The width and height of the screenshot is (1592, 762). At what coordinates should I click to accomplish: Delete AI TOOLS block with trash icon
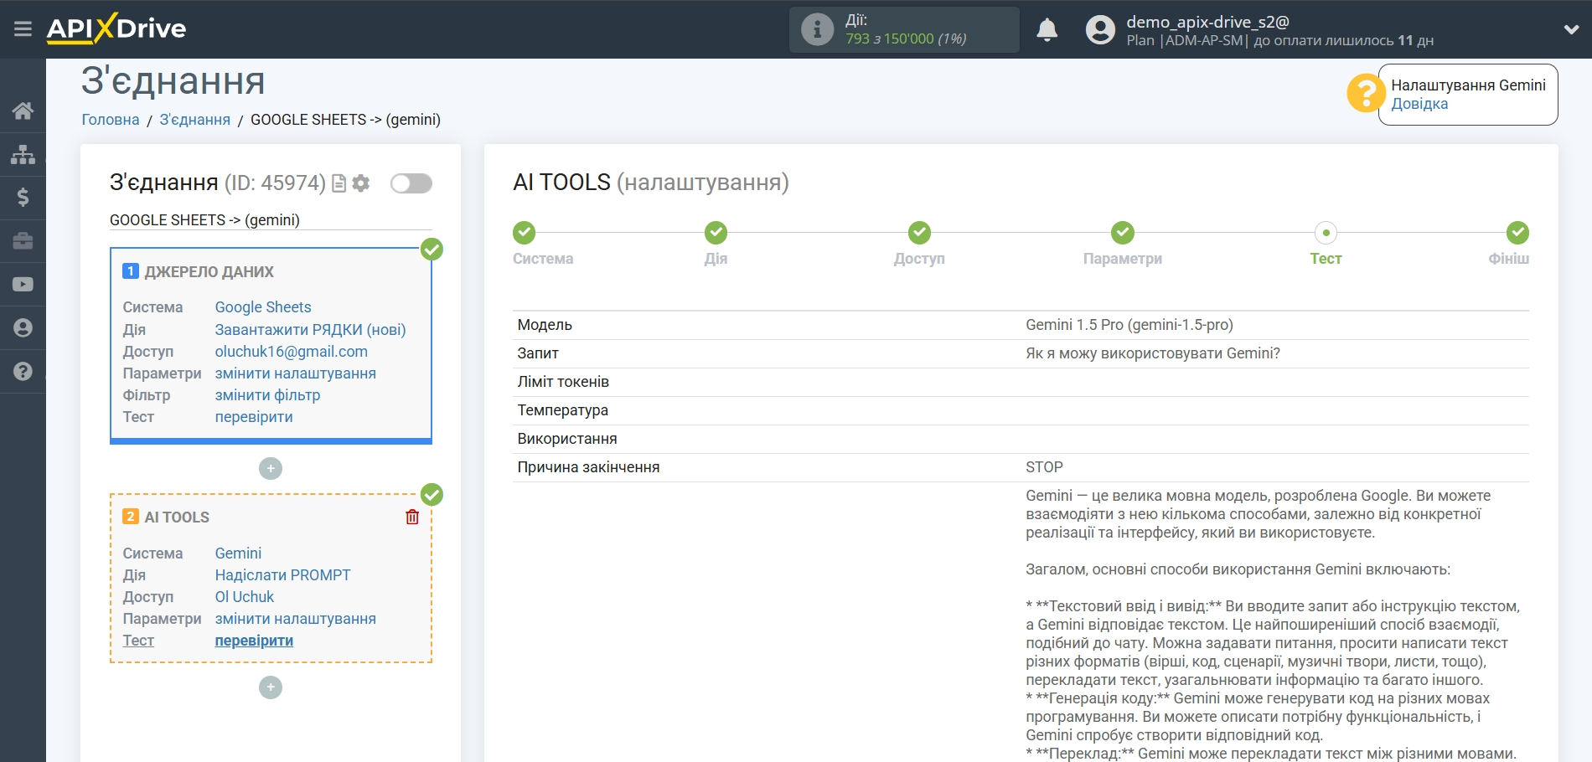412,517
